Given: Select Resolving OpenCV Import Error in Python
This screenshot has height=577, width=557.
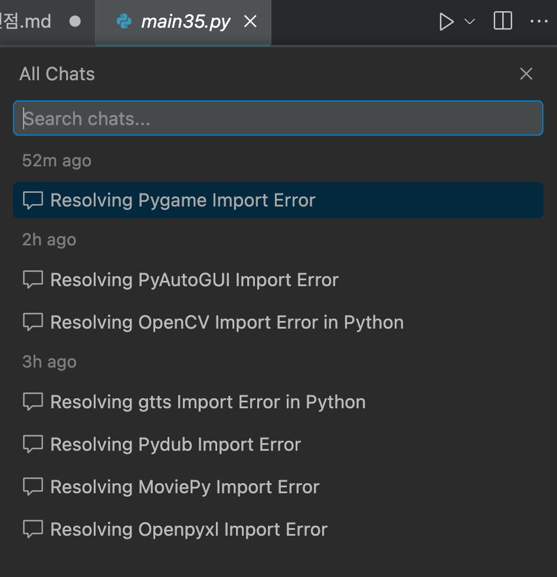Looking at the screenshot, I should [227, 322].
